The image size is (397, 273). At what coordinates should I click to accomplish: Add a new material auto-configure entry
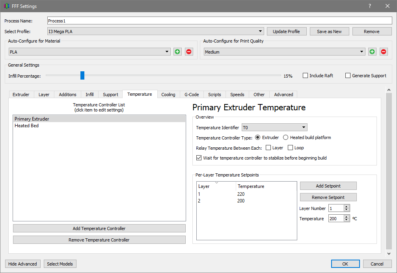point(177,52)
